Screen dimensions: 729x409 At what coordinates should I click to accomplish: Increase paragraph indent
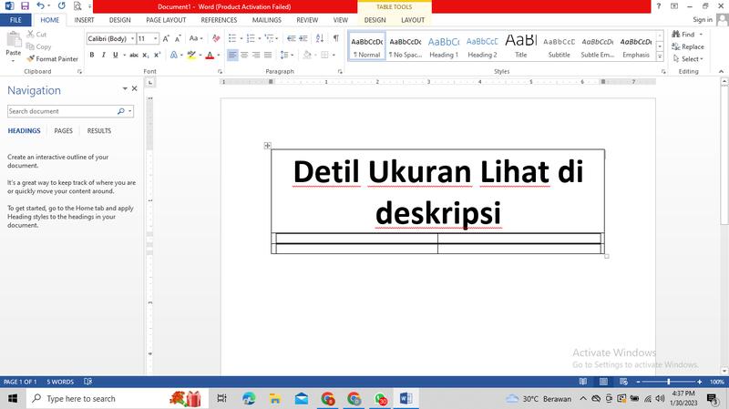click(303, 38)
